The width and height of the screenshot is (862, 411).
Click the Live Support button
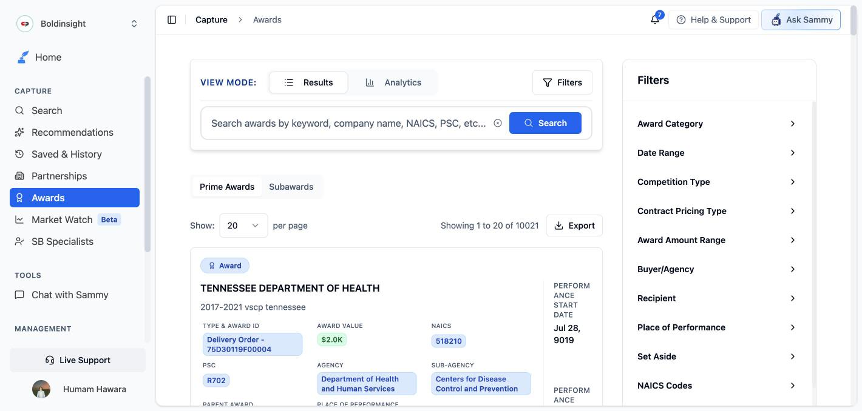point(78,360)
